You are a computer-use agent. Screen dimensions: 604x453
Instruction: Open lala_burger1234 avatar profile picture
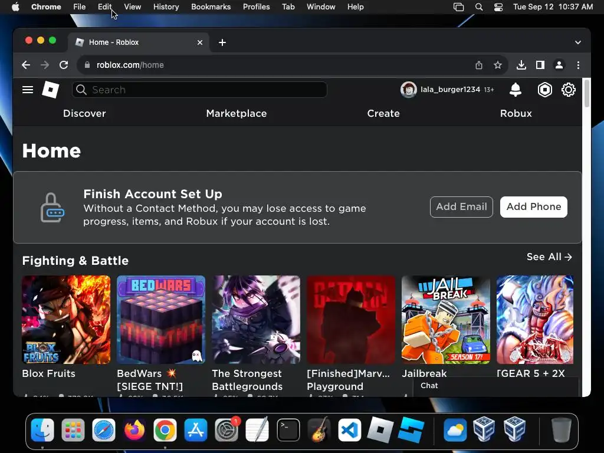click(408, 90)
